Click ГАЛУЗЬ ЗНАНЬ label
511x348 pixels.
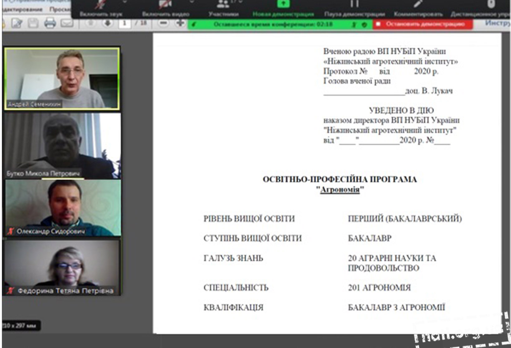coord(233,258)
